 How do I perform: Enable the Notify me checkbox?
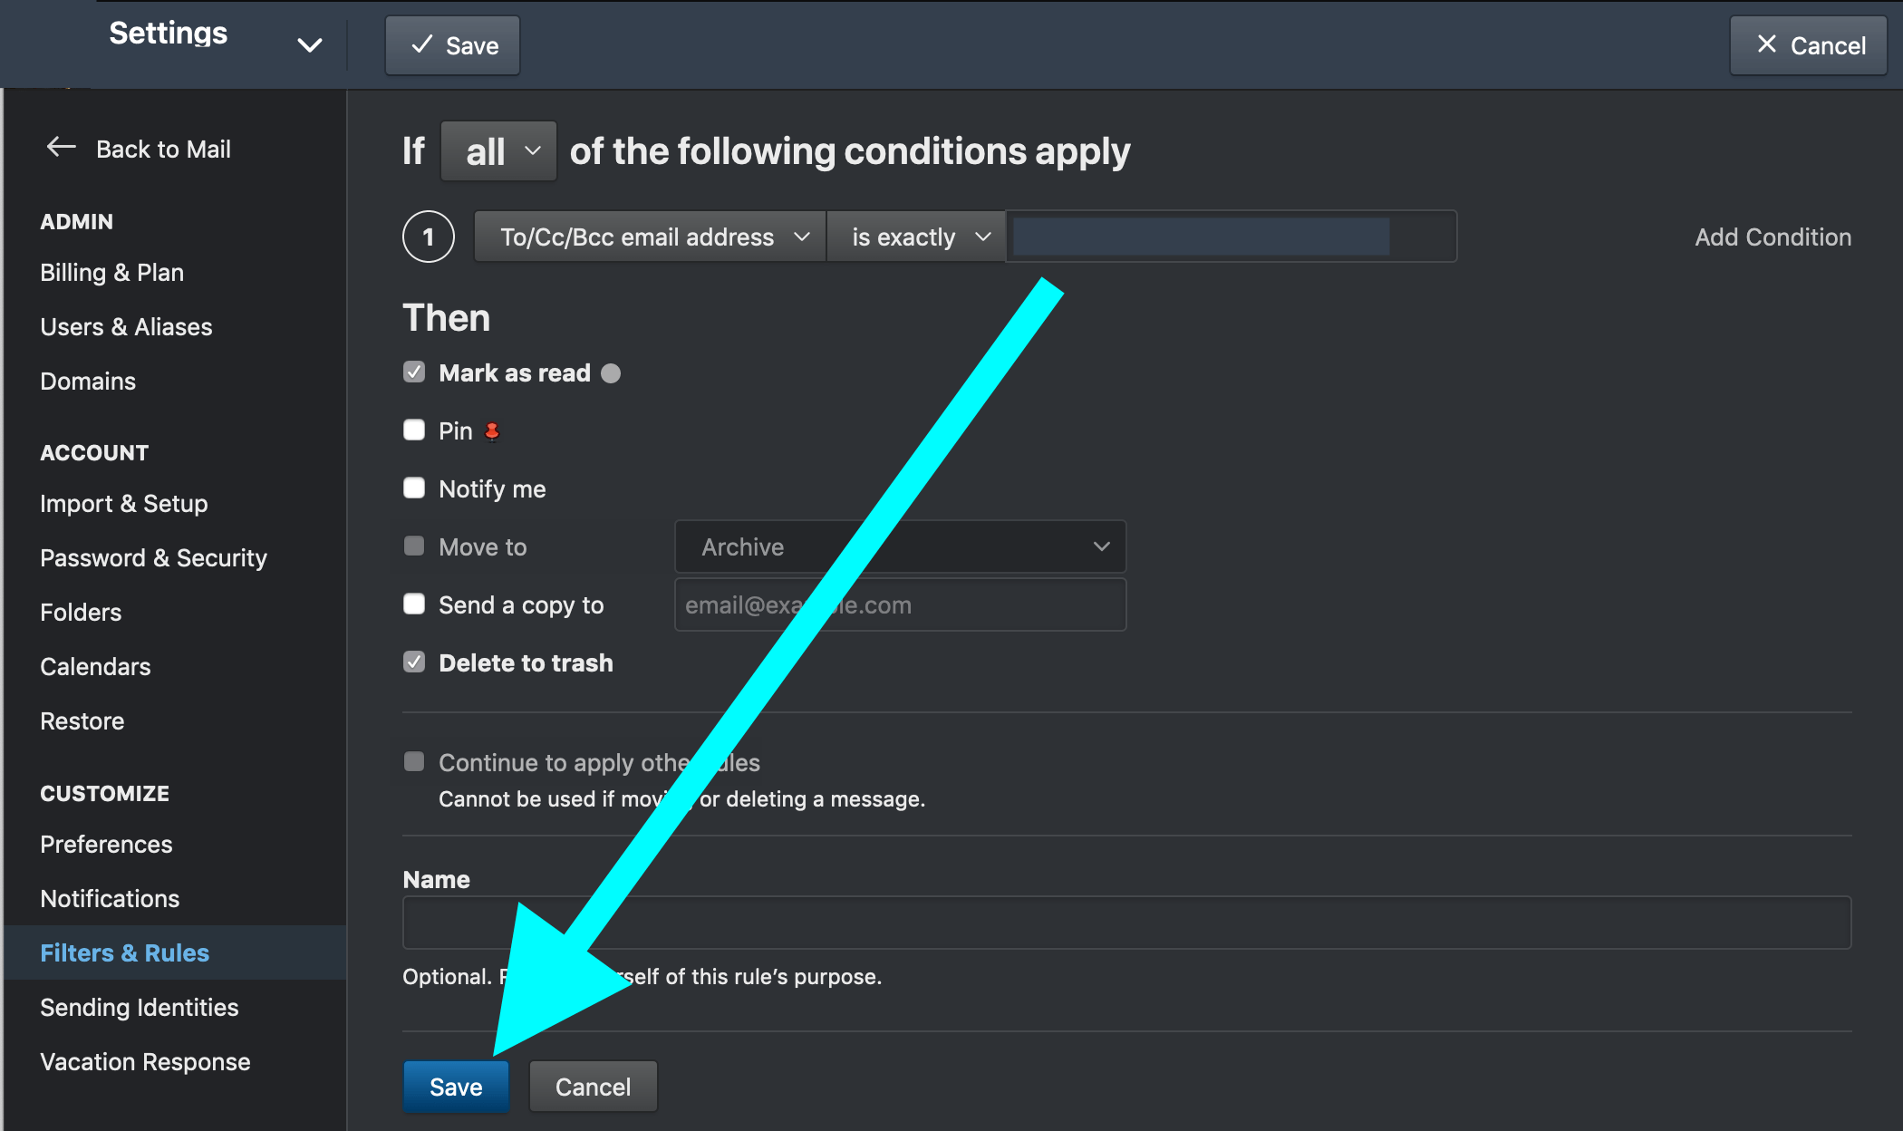click(x=414, y=488)
